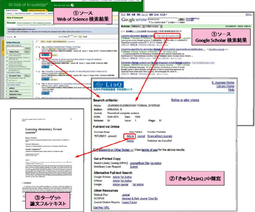This screenshot has height=212, width=255.
Task: Check Computer Science, Artificial Intelligence subject area
Action: pyautogui.click(x=7, y=54)
